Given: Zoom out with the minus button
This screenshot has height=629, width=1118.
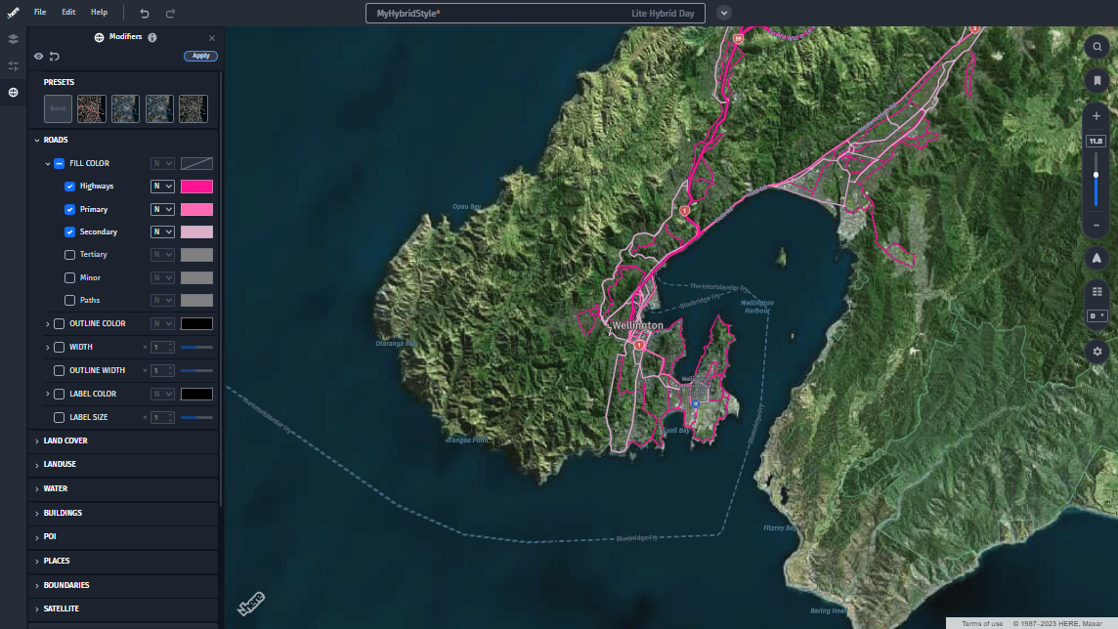Looking at the screenshot, I should click(x=1096, y=225).
